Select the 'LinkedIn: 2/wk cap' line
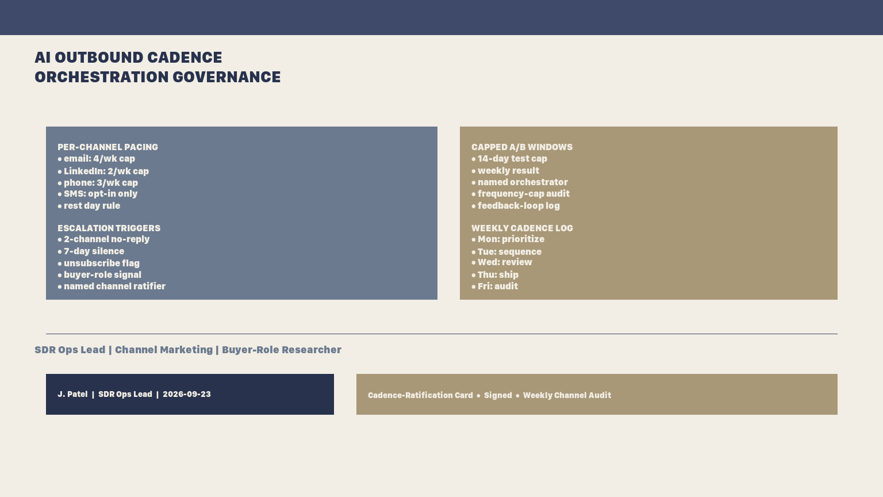 [103, 171]
